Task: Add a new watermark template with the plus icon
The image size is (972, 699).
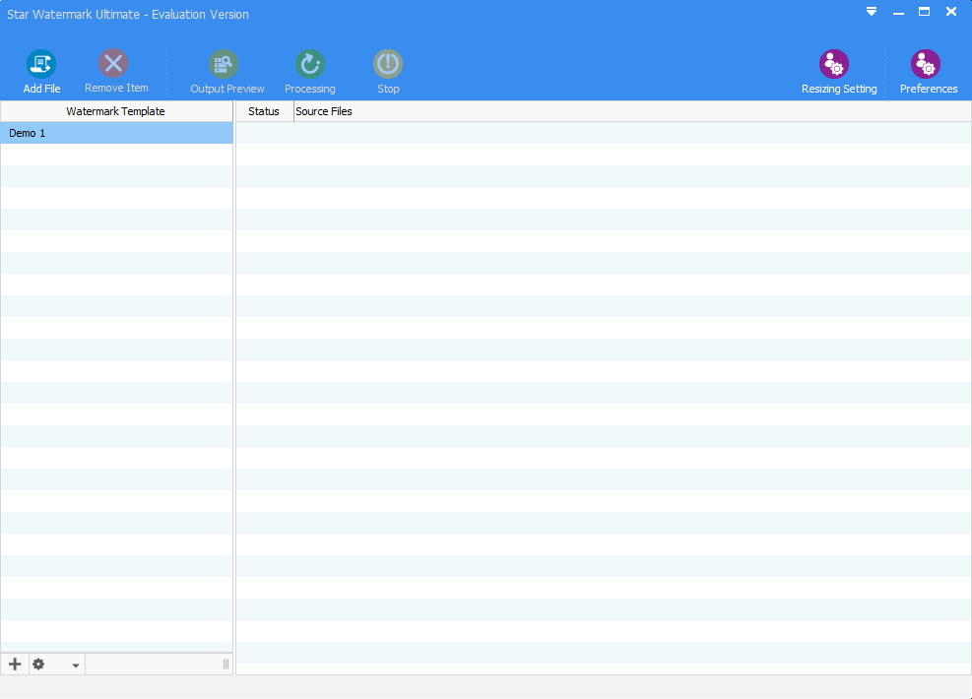Action: pos(15,665)
